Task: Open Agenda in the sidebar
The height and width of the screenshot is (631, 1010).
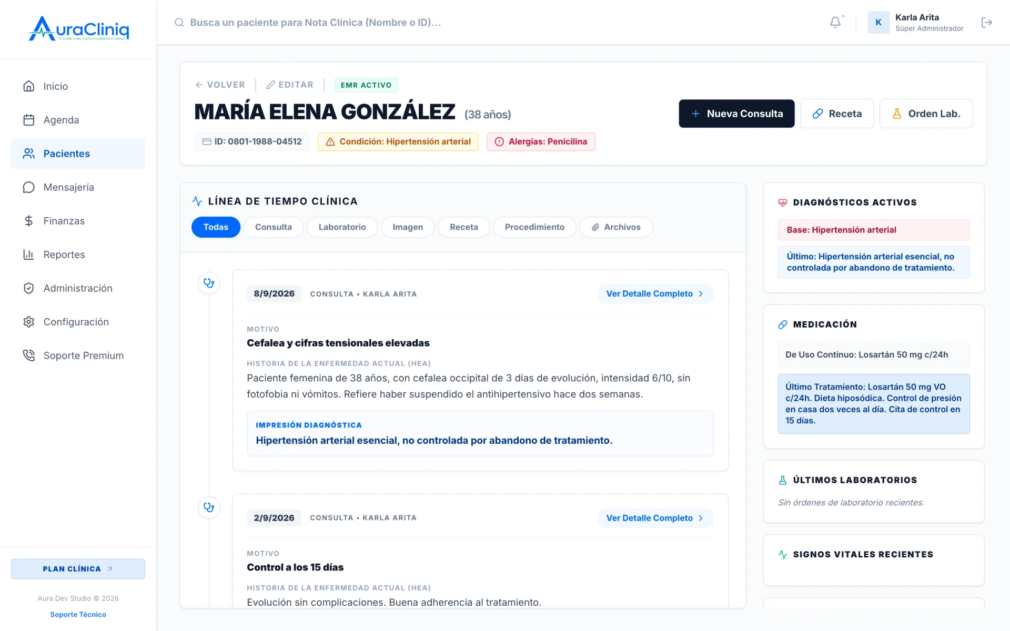Action: 78,120
